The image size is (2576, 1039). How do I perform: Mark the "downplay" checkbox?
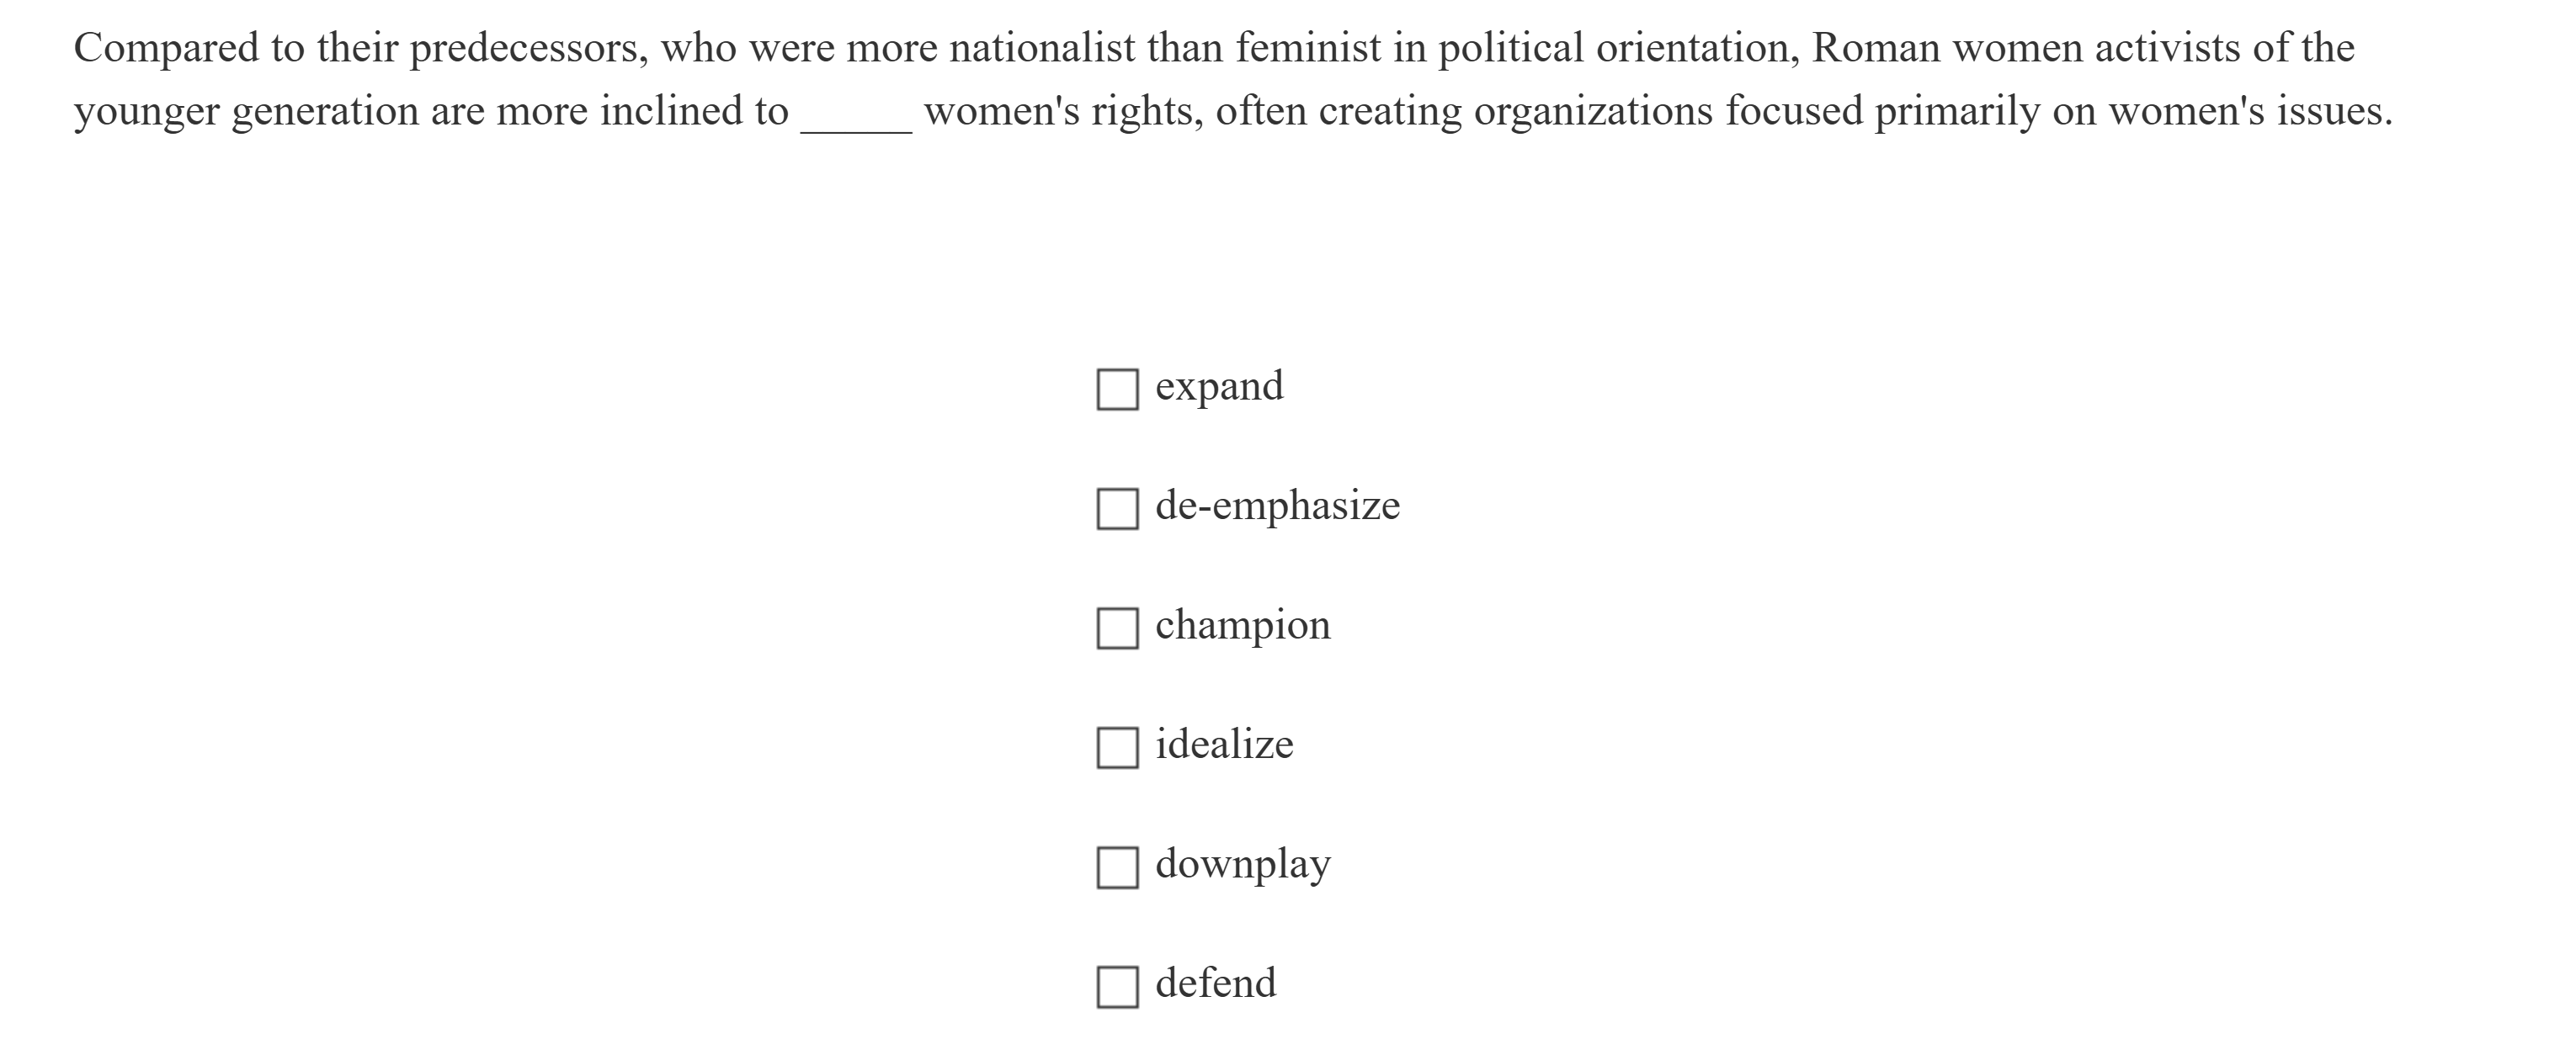[x=1117, y=867]
